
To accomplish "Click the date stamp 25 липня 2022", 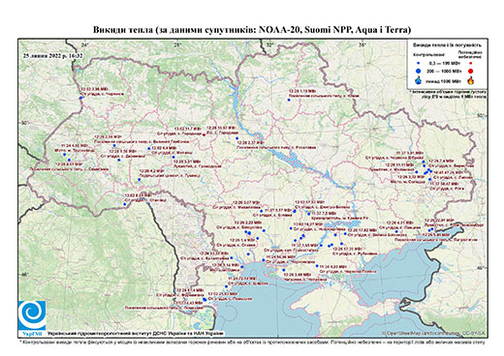I will click(x=52, y=55).
